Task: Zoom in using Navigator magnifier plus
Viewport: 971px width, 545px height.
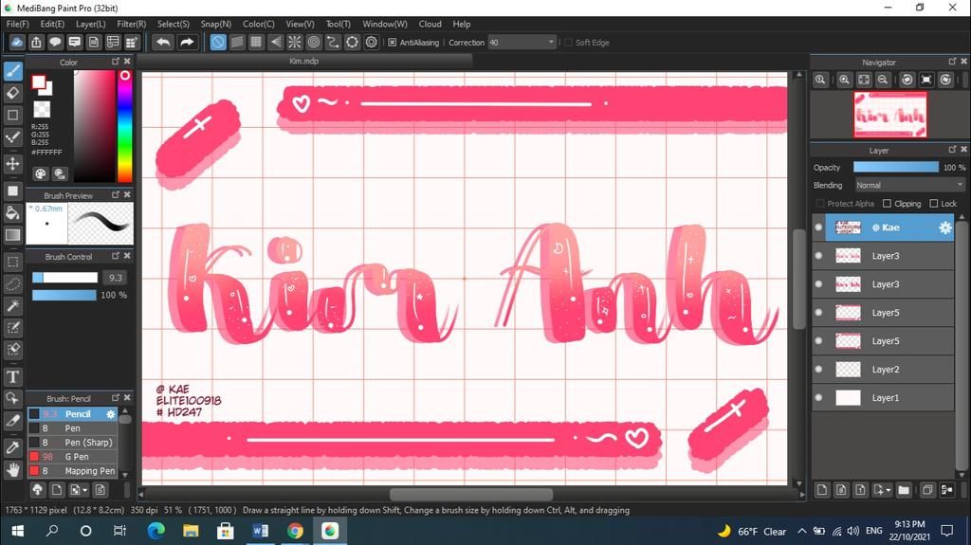Action: (844, 80)
